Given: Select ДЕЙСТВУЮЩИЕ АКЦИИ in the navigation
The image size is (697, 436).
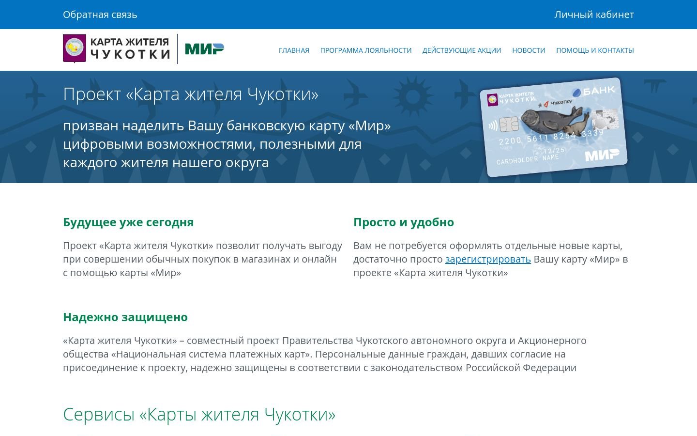Looking at the screenshot, I should pos(462,50).
